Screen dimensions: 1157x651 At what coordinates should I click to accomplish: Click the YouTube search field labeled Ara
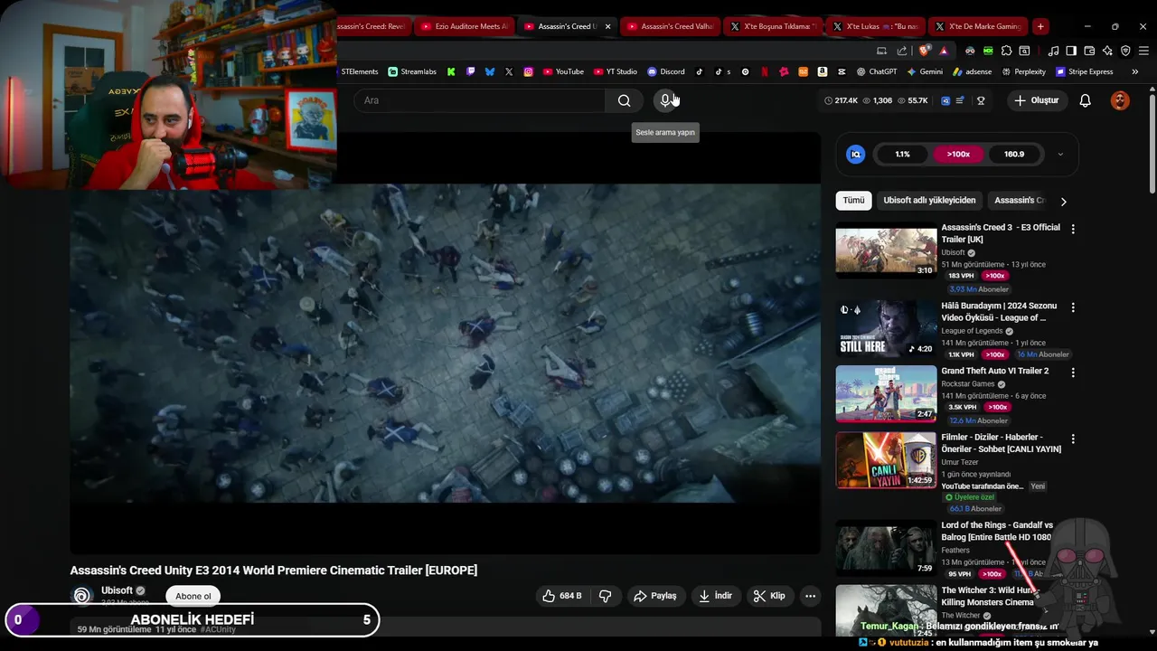480,100
